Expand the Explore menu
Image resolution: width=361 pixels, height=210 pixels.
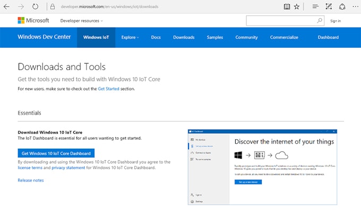coord(130,37)
